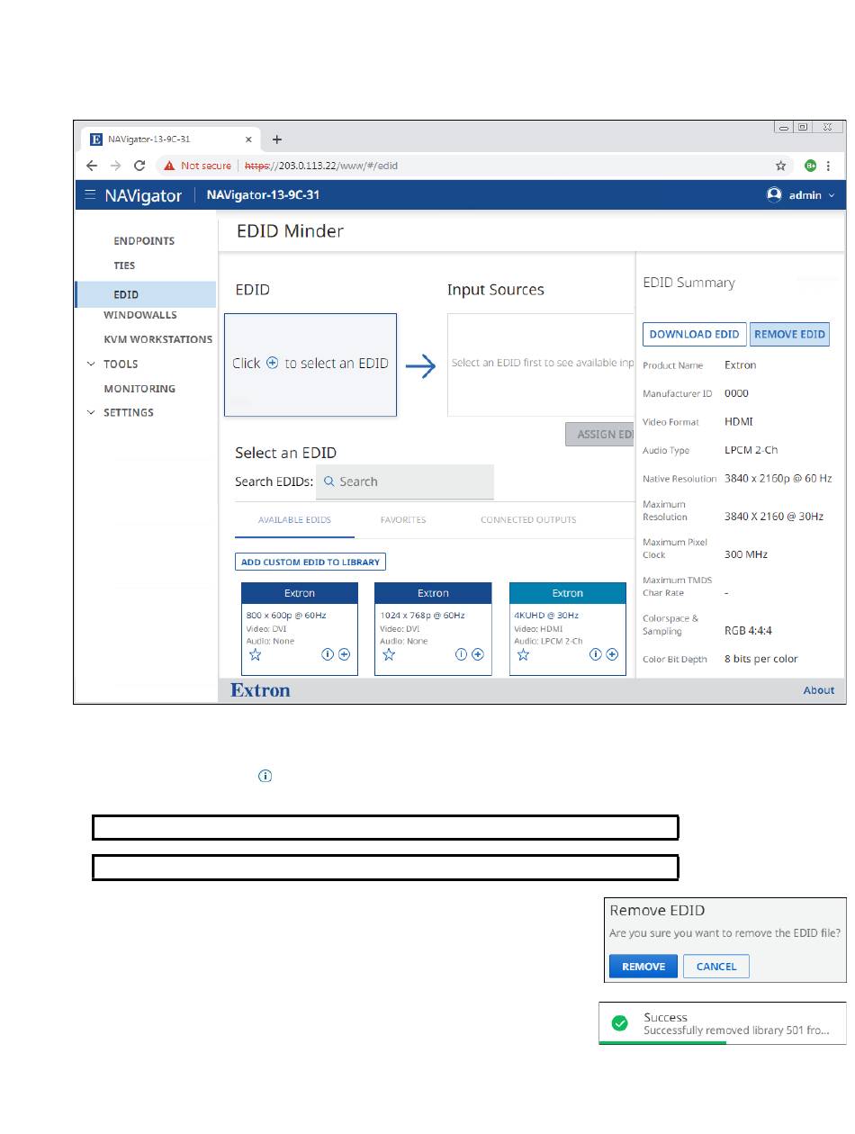This screenshot has width=855, height=1134.
Task: Click the admin user avatar icon
Action: tap(774, 194)
